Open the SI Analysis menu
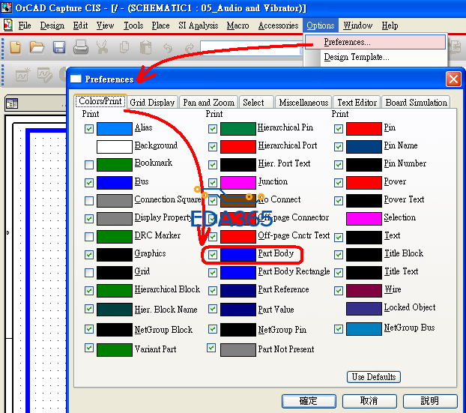The width and height of the screenshot is (466, 413). 199,25
